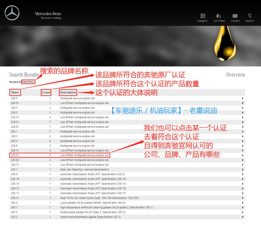Select sheet number 229.6
Image resolution: width=261 pixels, height=231 pixels.
pos(14,146)
